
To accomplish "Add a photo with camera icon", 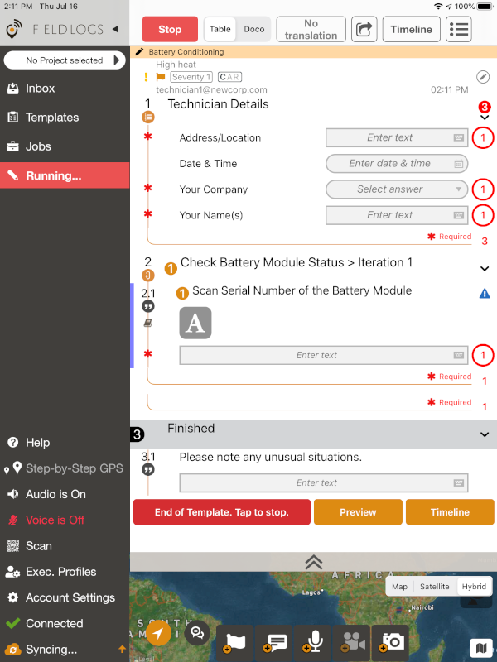I will 392,641.
